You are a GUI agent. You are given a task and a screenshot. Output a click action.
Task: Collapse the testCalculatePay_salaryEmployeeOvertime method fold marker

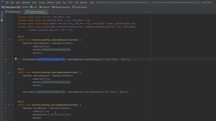click(x=12, y=72)
